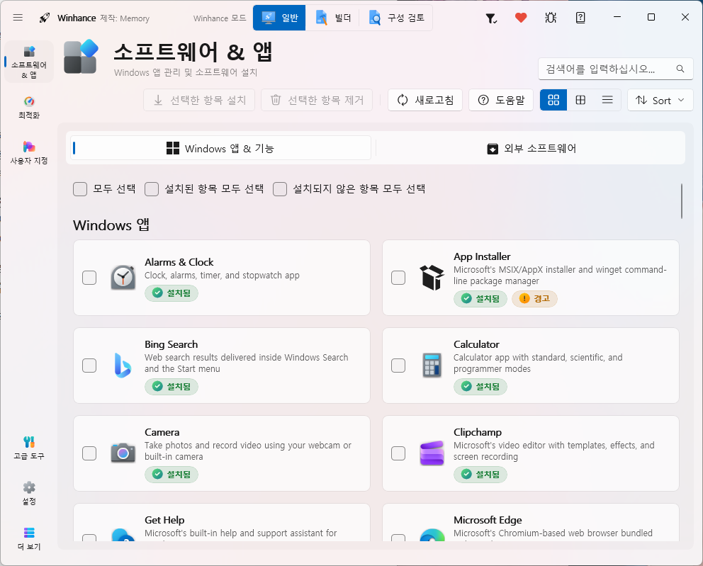Click the search magnifier icon
This screenshot has height=566, width=703.
click(x=680, y=69)
